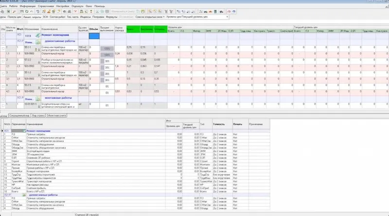Toggle checkbox of row 55-1-5
The height and width of the screenshot is (216, 389).
3,87
